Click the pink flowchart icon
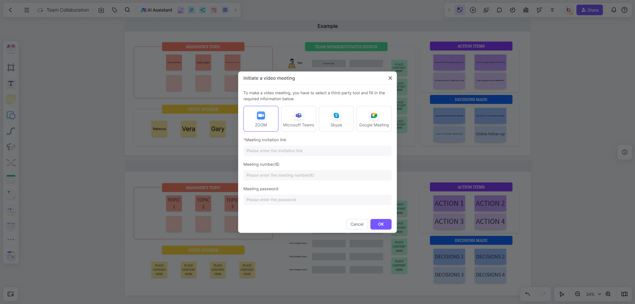The image size is (635, 304). point(214,10)
